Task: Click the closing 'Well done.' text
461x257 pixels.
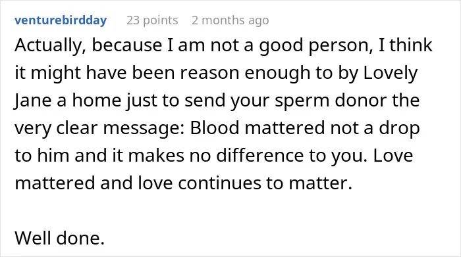Action: click(60, 238)
